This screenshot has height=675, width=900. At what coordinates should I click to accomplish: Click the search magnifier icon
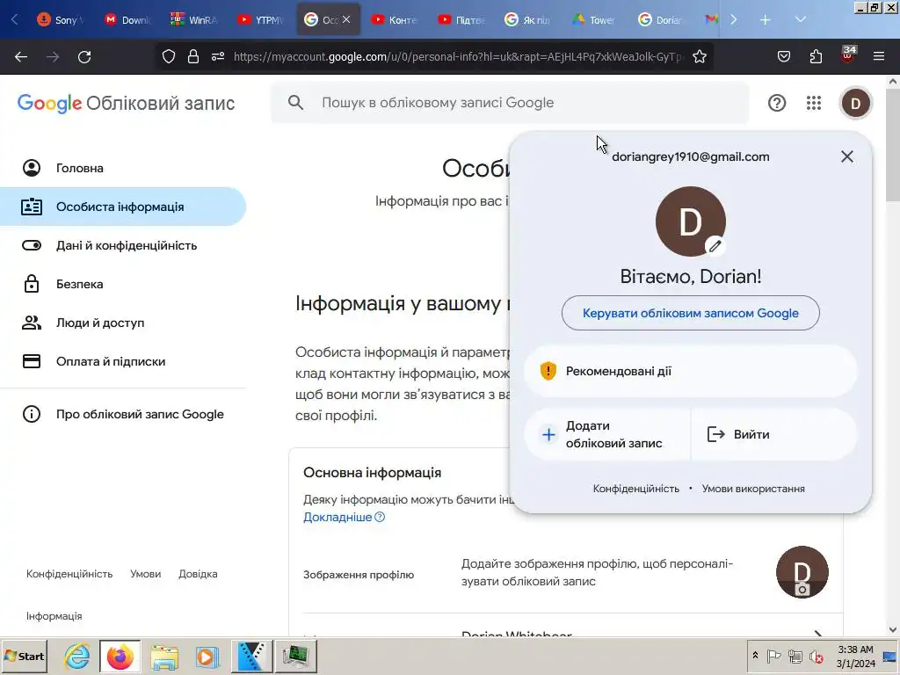[x=295, y=103]
